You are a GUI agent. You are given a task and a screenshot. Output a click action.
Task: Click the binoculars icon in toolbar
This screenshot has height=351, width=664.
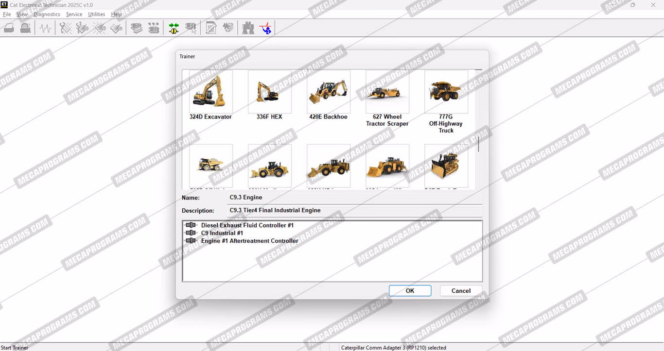click(248, 28)
